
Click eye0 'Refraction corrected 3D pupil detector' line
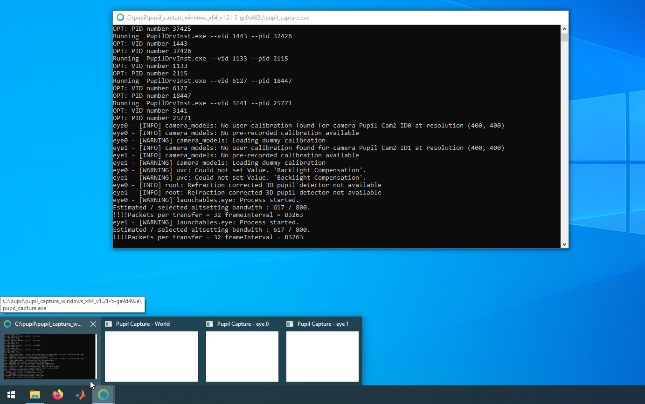click(247, 185)
